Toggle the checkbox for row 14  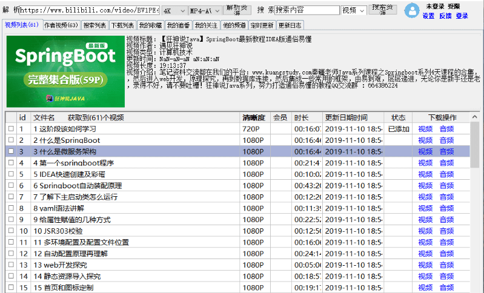click(x=10, y=276)
